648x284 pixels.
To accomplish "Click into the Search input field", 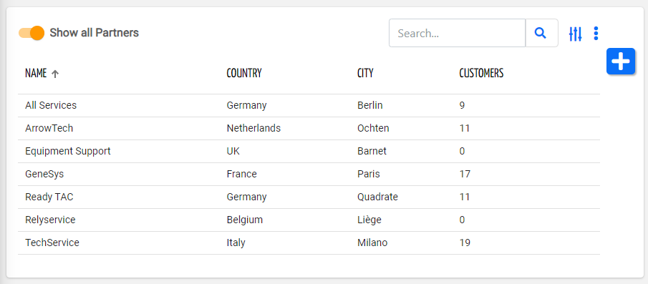I will pos(457,33).
